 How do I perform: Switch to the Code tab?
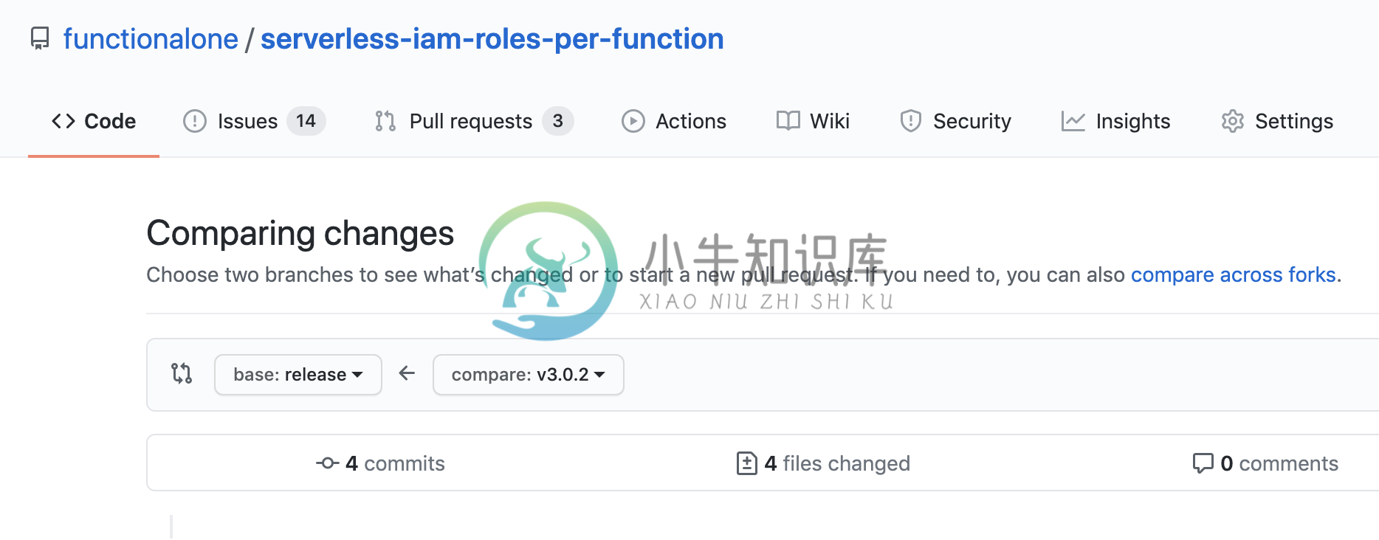click(94, 121)
